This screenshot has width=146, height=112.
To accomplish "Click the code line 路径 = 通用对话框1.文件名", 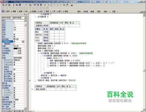I will coord(48,51).
